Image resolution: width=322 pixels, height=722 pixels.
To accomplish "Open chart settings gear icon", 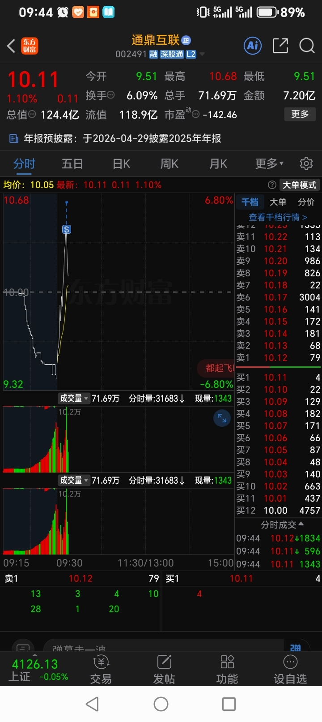I will pyautogui.click(x=306, y=163).
